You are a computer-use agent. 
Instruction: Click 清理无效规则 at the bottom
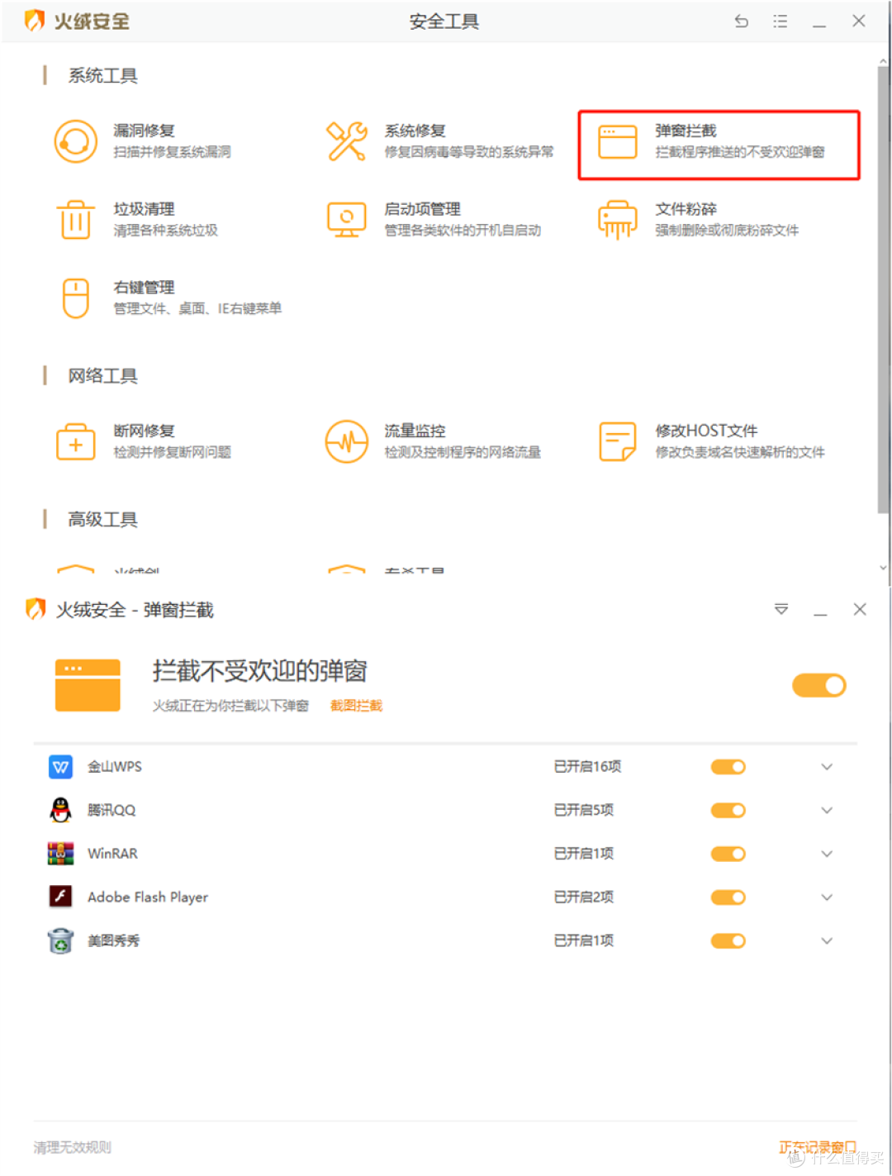(73, 1147)
